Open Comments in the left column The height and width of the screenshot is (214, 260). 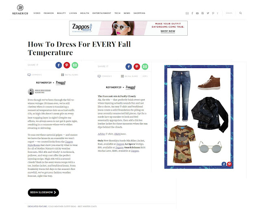[x=35, y=75]
